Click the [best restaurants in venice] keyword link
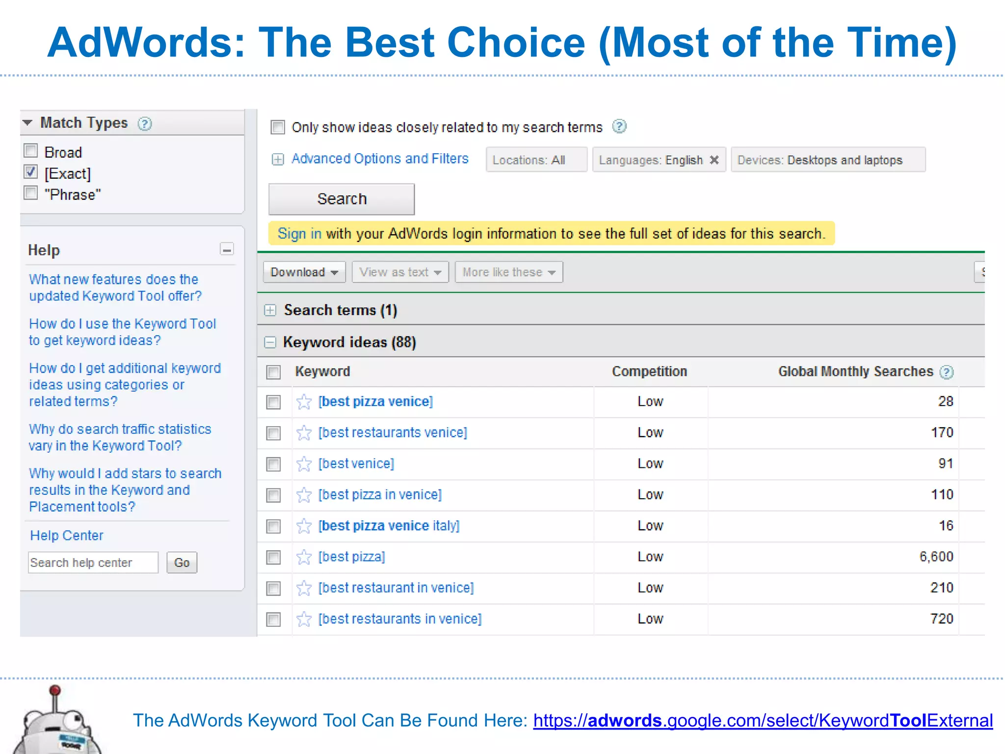 click(400, 619)
